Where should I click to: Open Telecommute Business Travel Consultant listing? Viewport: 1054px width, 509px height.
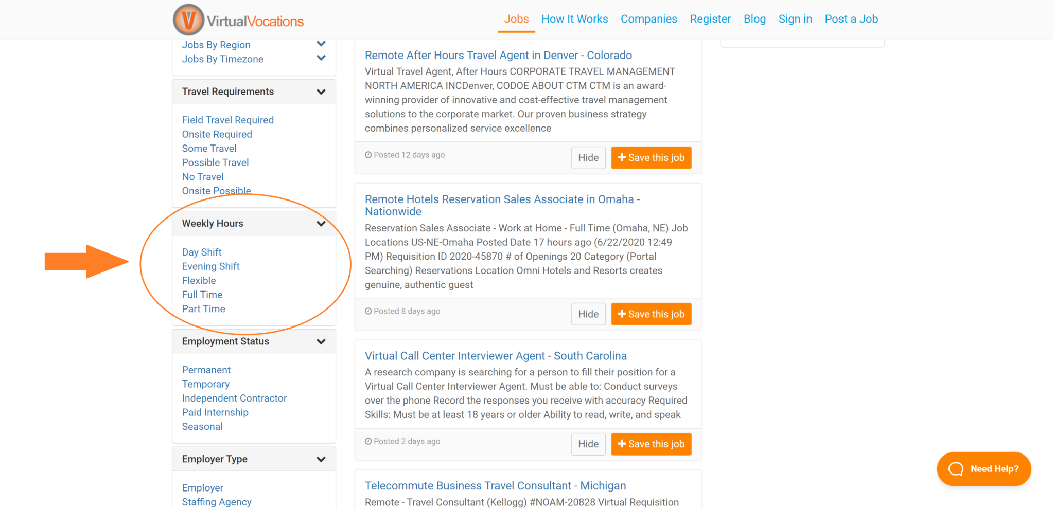coord(495,486)
